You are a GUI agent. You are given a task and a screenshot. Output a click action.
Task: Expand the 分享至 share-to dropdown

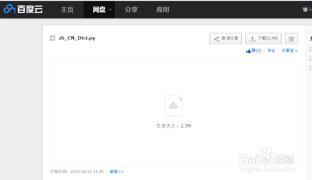(x=290, y=51)
